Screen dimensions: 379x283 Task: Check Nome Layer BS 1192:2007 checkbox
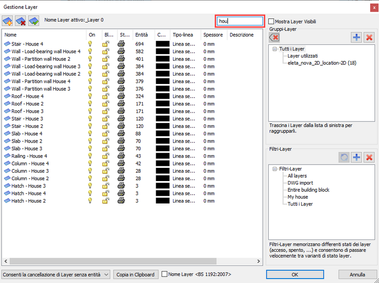164,274
